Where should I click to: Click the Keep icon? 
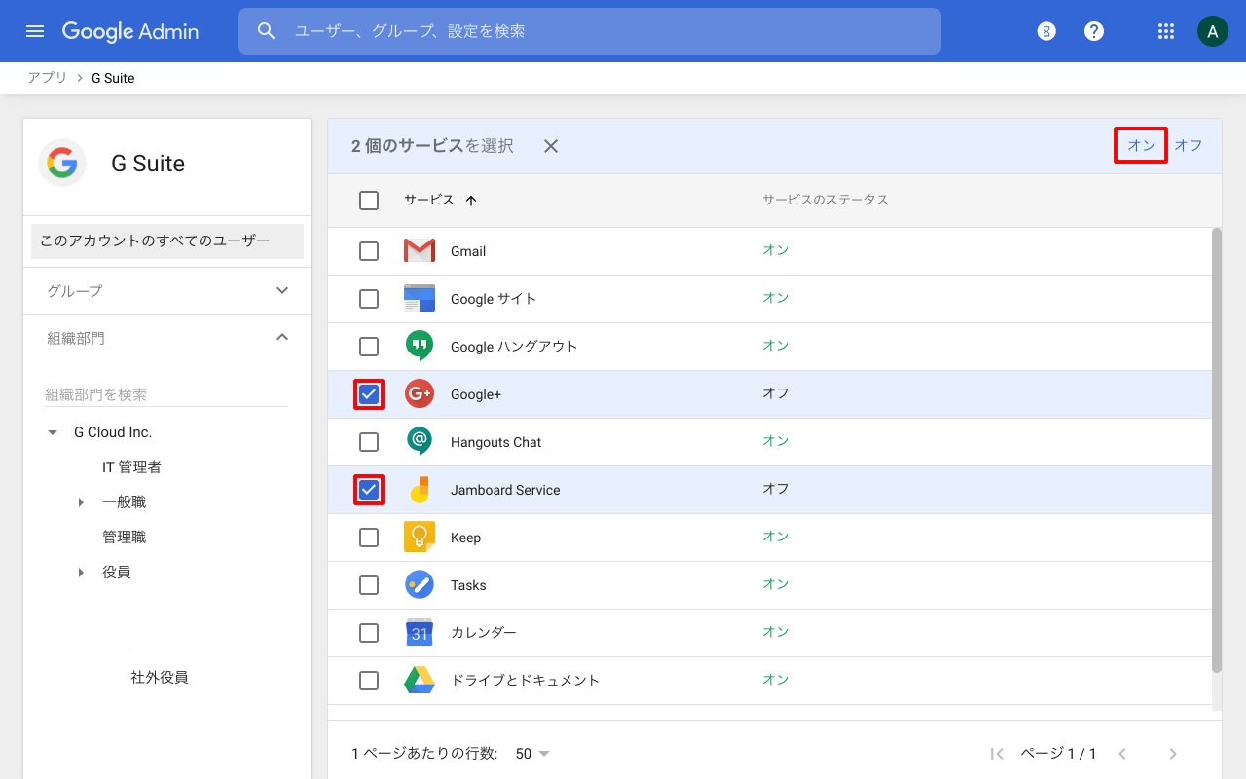tap(420, 538)
